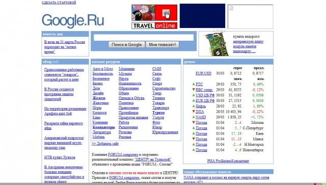Click the red arrow beside Погода Москва
The image size is (326, 185).
coord(194,122)
